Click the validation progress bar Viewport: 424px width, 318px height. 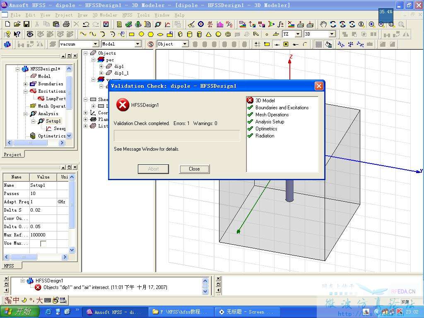pos(177,135)
